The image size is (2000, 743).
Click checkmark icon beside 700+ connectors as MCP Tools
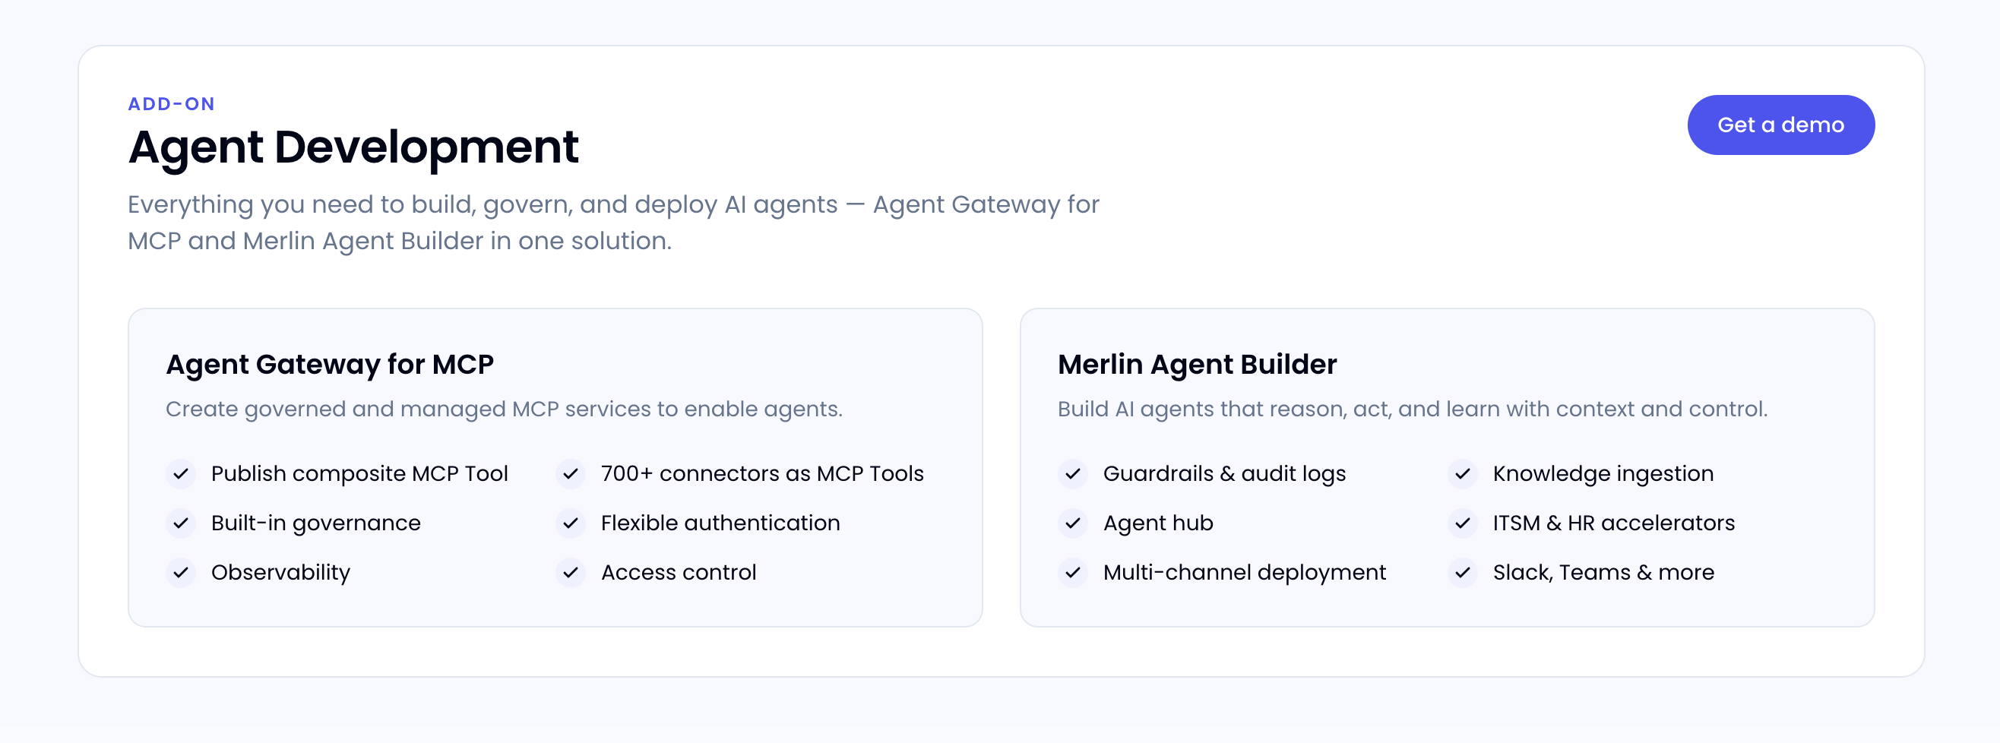click(x=571, y=473)
